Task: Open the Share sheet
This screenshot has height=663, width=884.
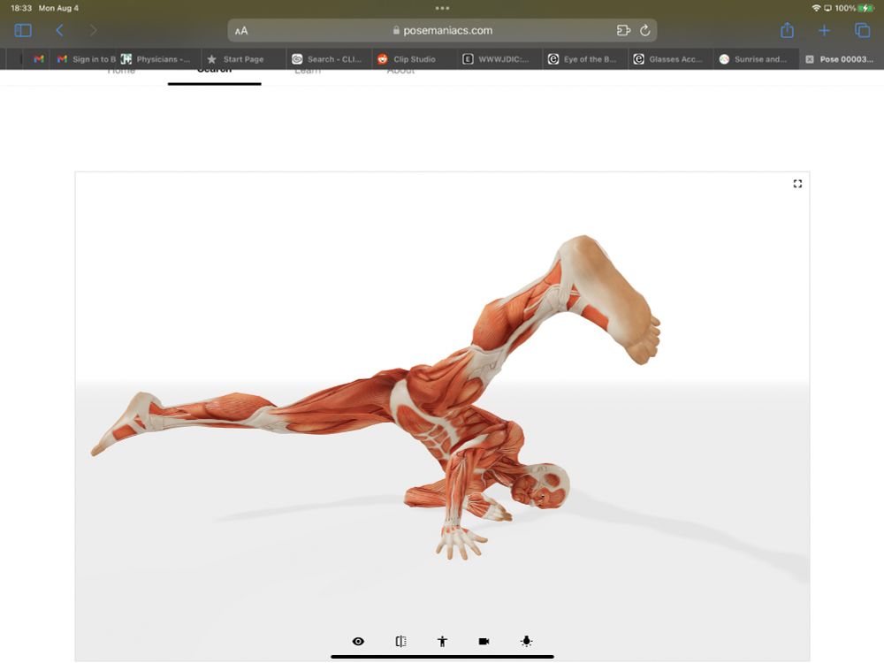Action: click(787, 30)
